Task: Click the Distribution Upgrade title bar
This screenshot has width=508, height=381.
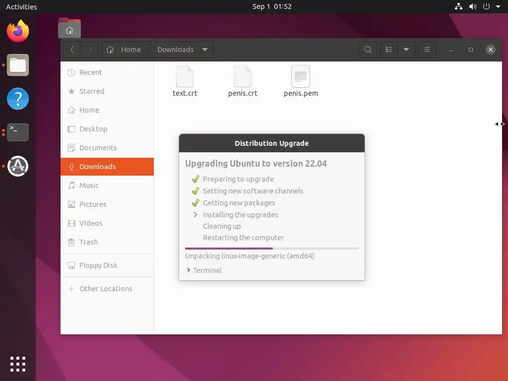Action: click(271, 143)
